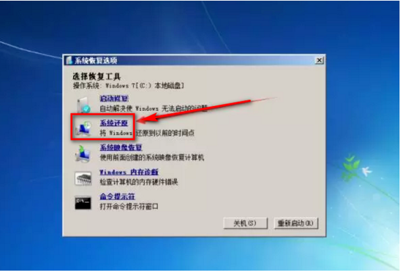Screen dimensions: 409x272
Task: Launch Windows 内存诊断 link
Action: pyautogui.click(x=129, y=172)
